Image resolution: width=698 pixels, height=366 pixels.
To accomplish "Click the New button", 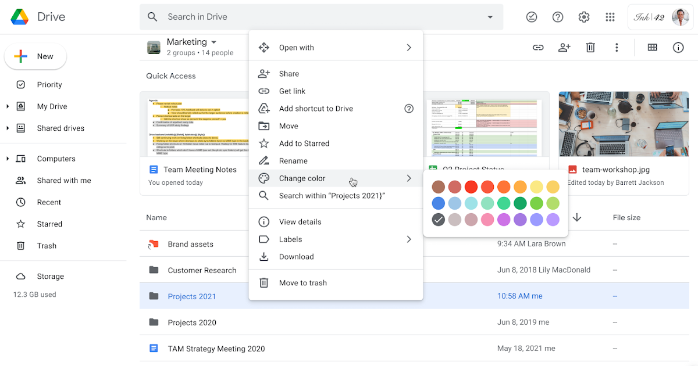I will pyautogui.click(x=35, y=56).
